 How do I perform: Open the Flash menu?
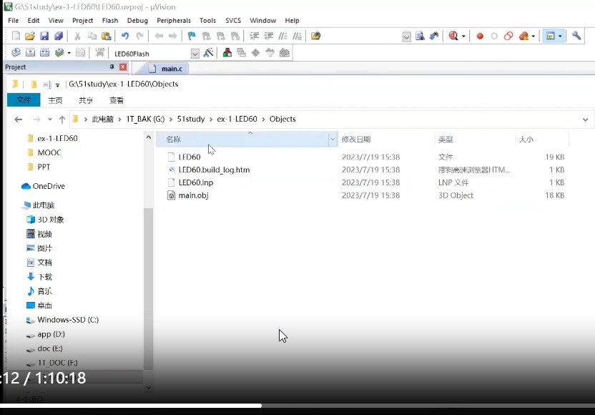coord(110,21)
